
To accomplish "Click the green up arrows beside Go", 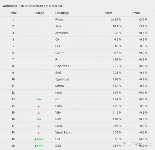I will (x=39, y=99).
